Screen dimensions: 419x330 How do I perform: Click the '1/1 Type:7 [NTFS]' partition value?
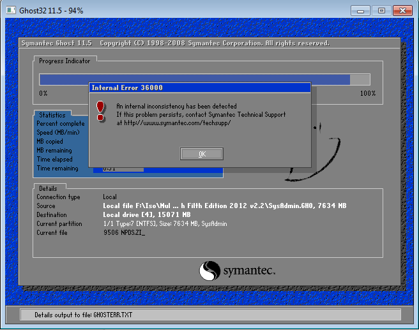[x=165, y=224]
